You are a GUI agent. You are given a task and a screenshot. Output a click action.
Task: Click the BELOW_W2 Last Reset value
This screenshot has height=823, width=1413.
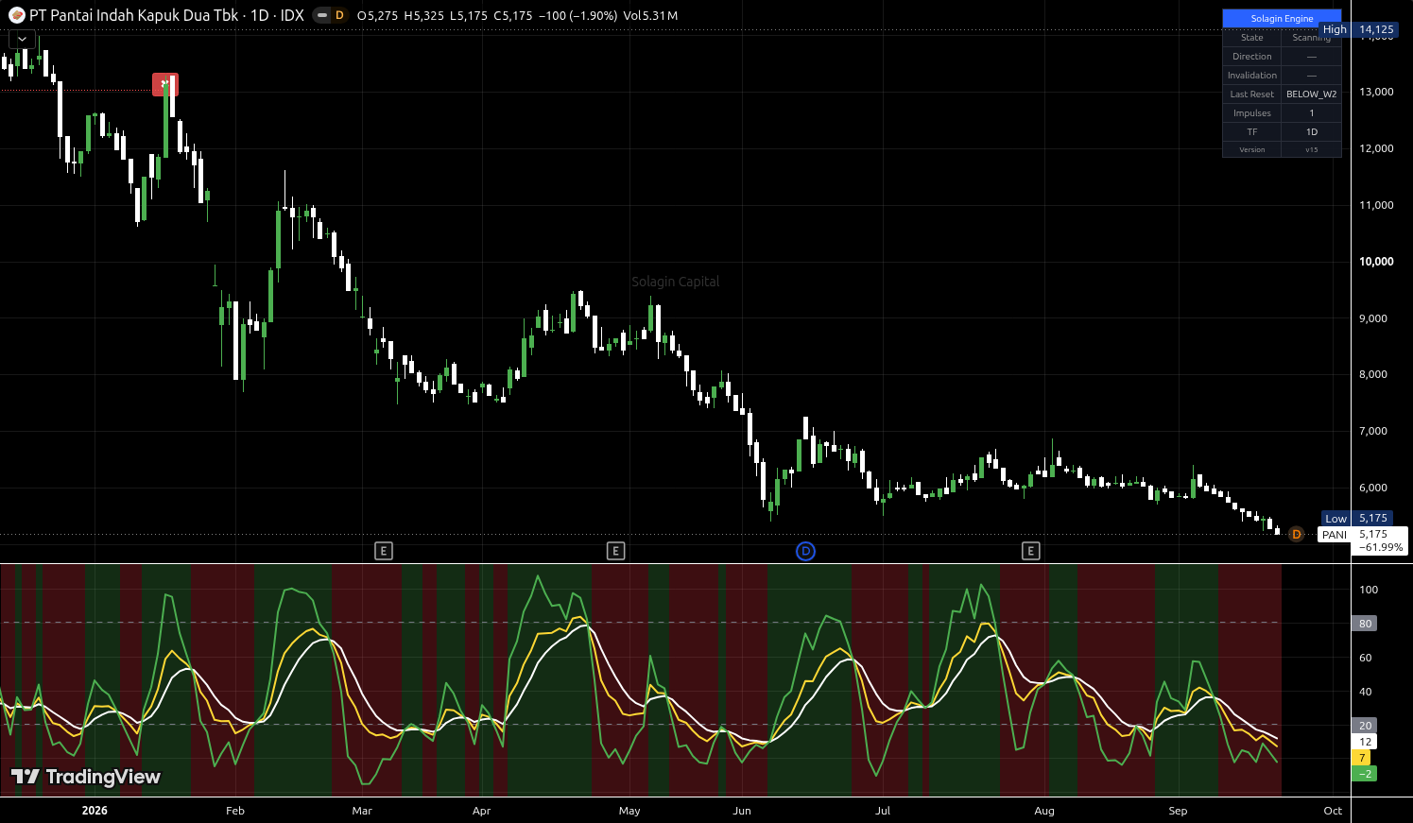[1311, 94]
